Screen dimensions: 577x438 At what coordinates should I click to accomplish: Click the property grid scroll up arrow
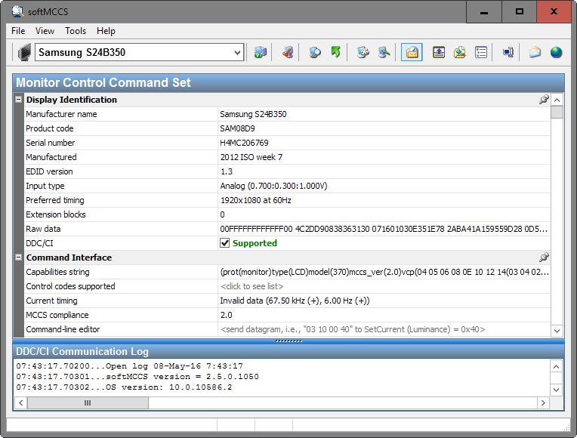(557, 100)
